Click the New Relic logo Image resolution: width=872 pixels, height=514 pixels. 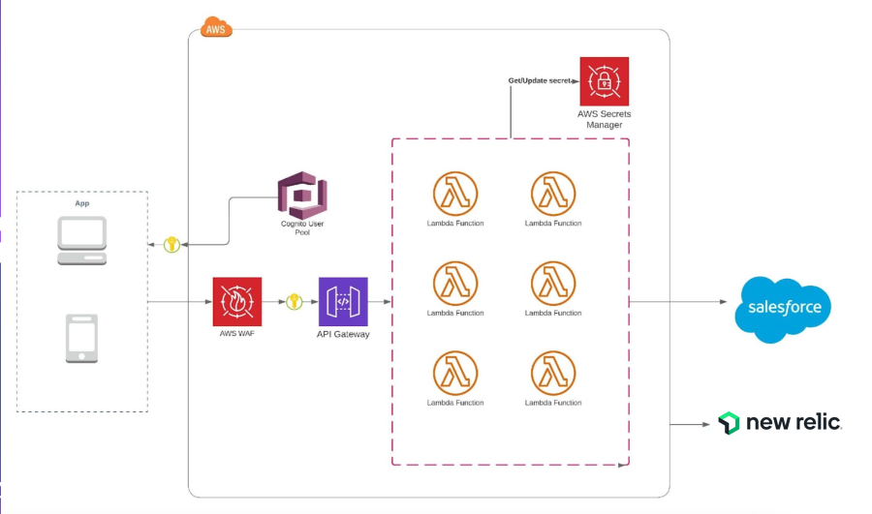point(780,423)
